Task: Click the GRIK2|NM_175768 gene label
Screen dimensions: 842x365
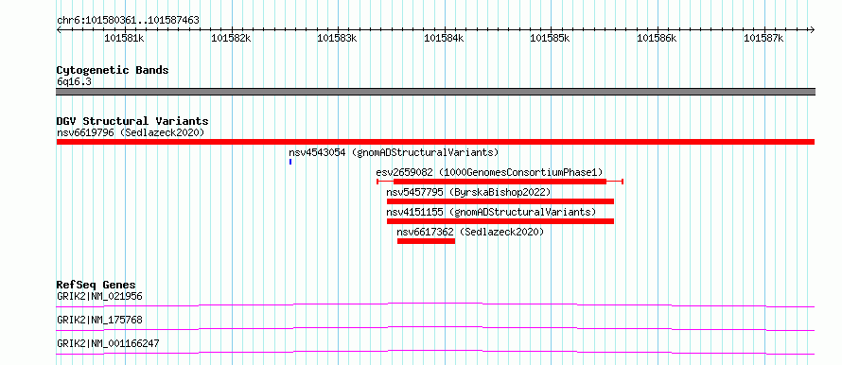Action: click(100, 320)
